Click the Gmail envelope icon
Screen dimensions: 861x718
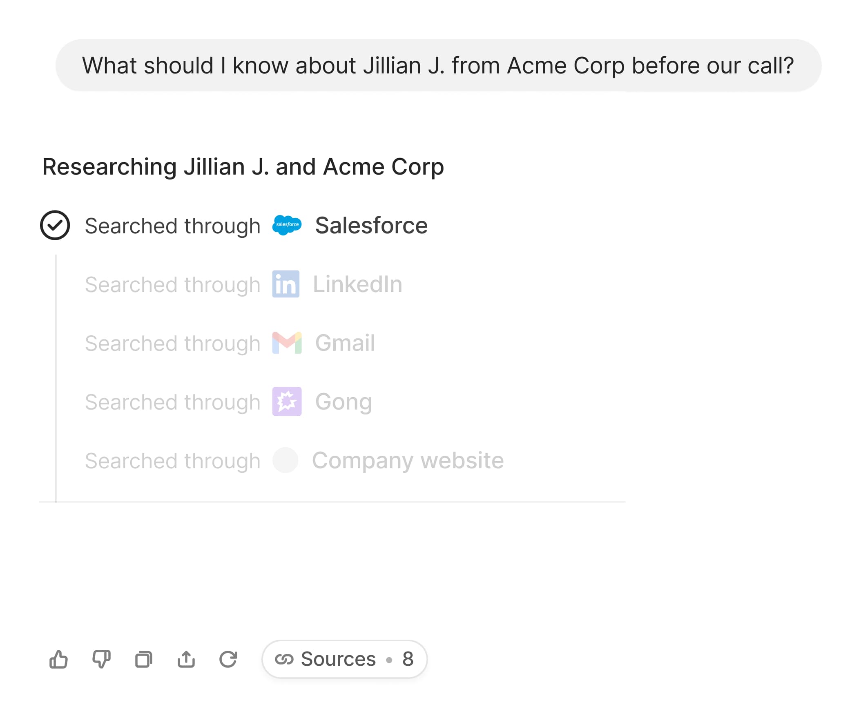[287, 343]
